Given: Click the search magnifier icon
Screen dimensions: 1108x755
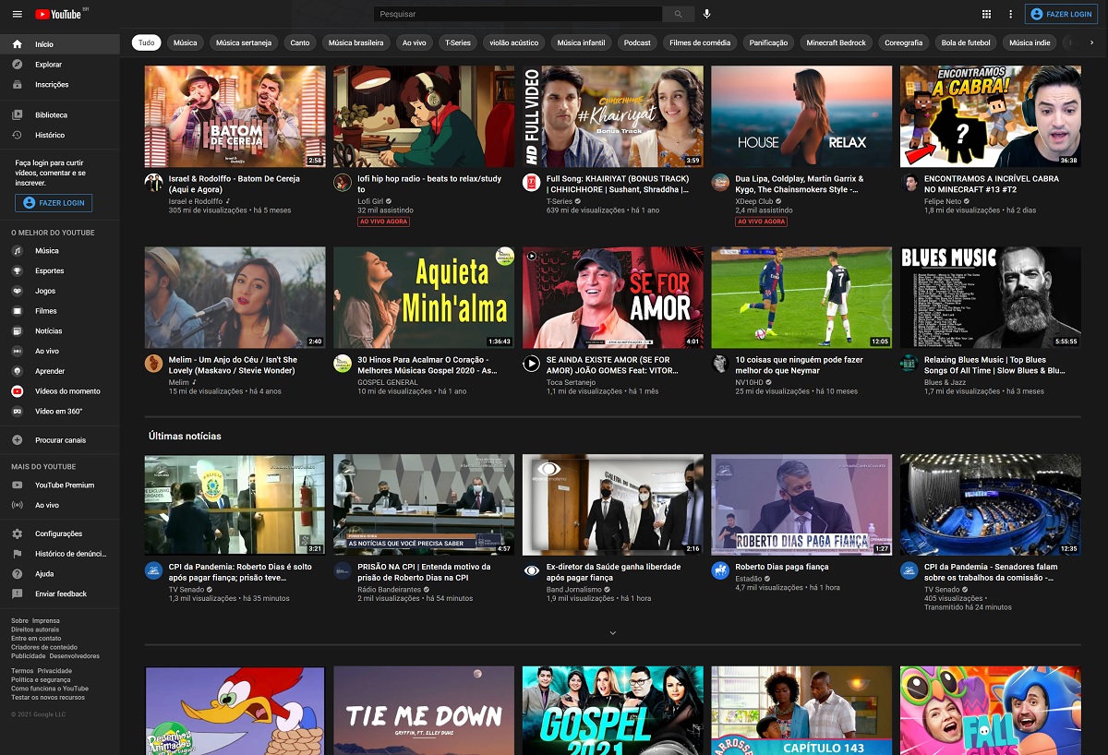Looking at the screenshot, I should [x=677, y=14].
